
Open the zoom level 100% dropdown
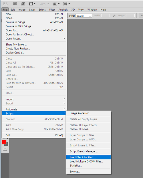coord(44,4)
